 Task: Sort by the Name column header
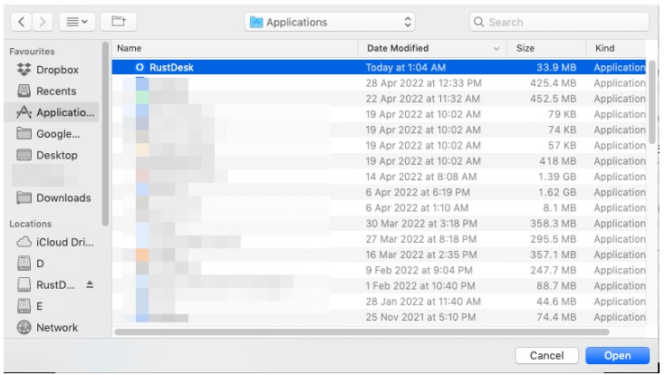[x=235, y=48]
